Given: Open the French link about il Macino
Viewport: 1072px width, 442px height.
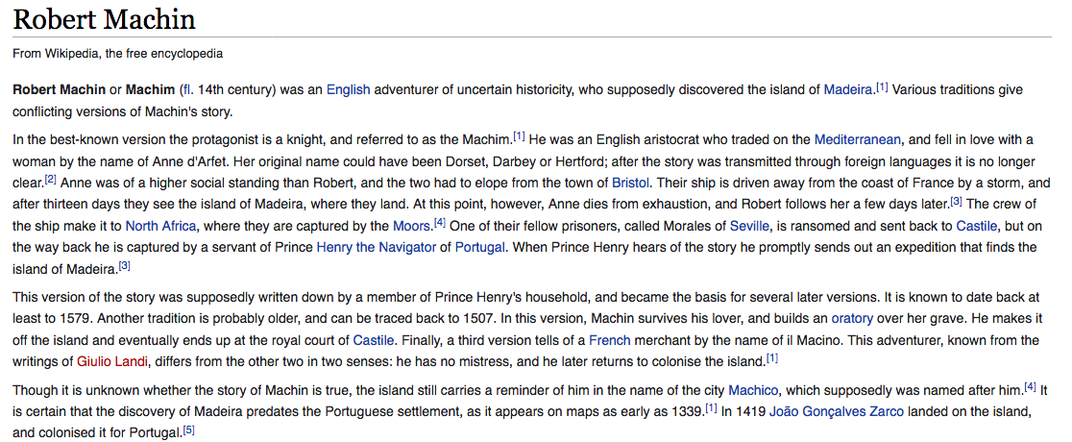Looking at the screenshot, I should click(x=609, y=340).
